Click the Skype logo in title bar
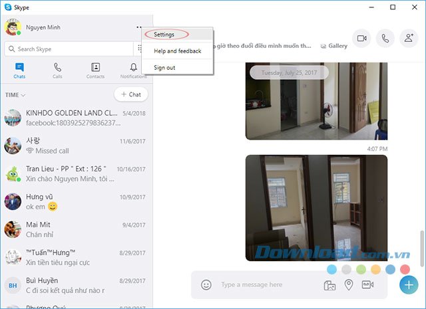Screen dimensions: 426x309 [8, 7]
